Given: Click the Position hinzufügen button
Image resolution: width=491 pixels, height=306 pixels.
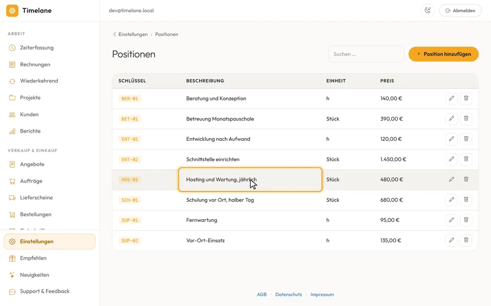Looking at the screenshot, I should [x=443, y=54].
